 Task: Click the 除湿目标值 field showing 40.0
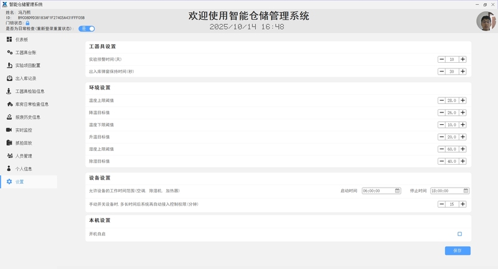[x=452, y=162]
